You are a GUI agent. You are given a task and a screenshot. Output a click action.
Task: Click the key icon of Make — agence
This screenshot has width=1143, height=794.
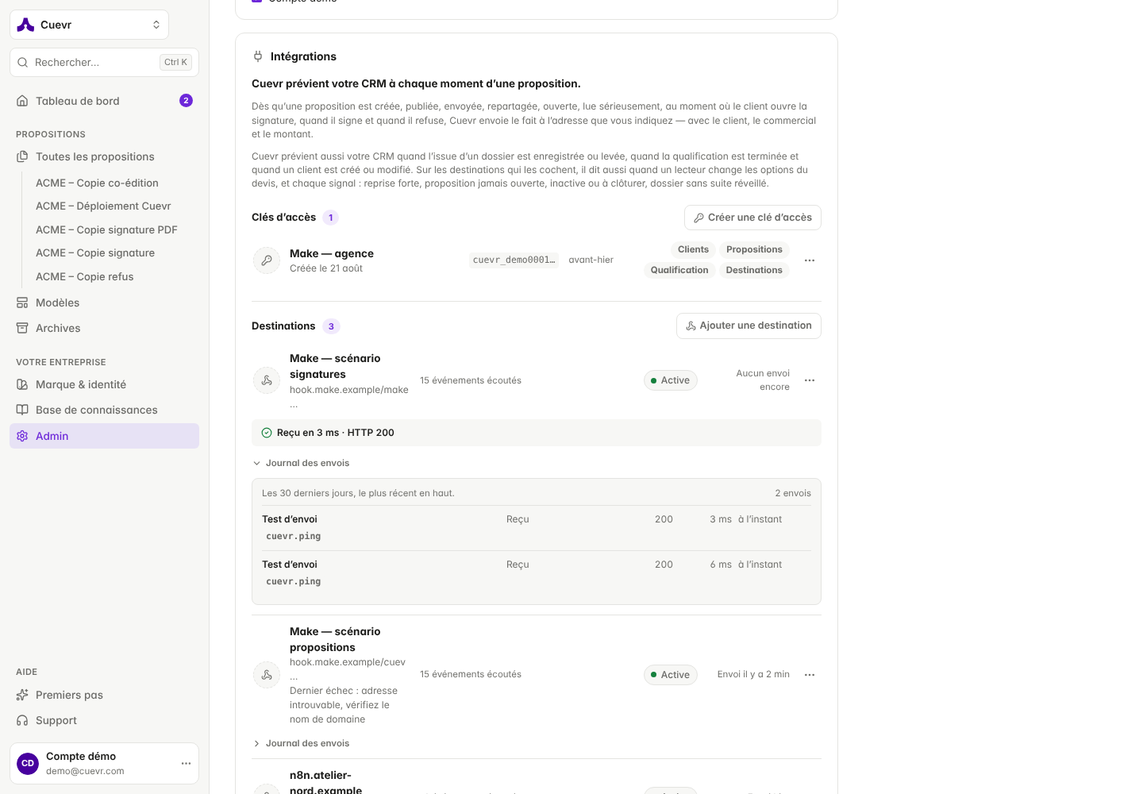267,260
